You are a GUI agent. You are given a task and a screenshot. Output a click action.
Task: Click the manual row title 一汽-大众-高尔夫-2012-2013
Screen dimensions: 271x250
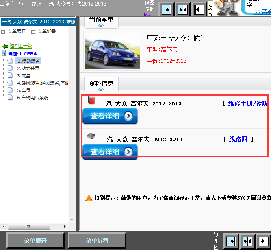pos(141,103)
